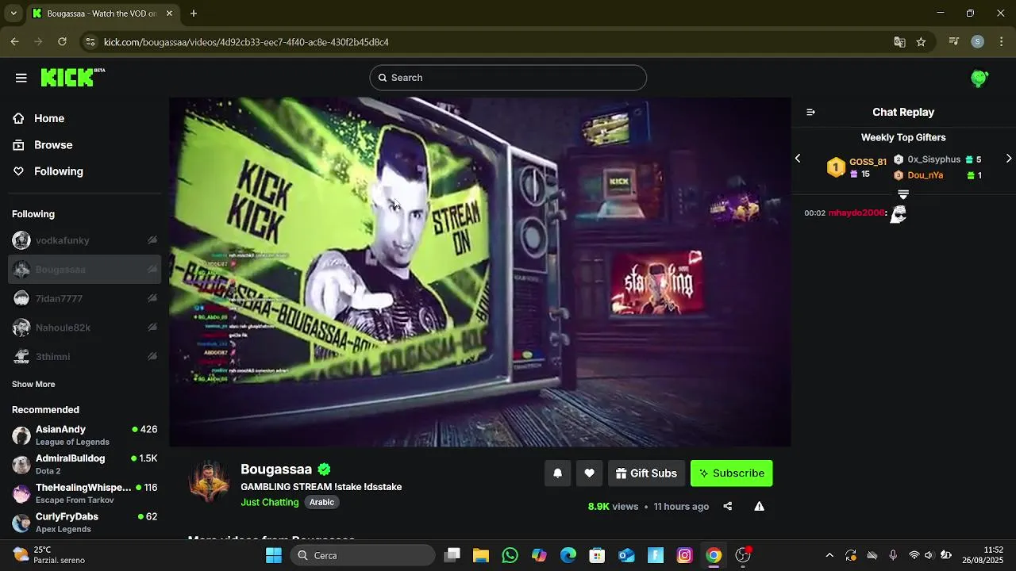Translate this page icon
1016x571 pixels.
coord(899,42)
